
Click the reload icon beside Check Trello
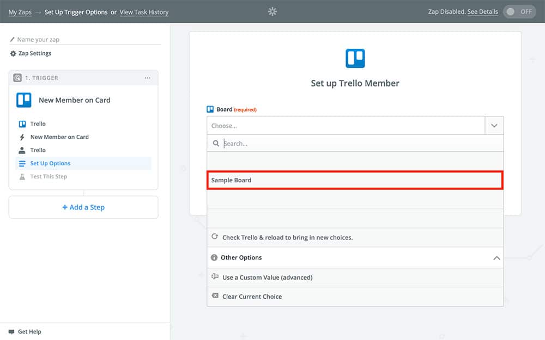[215, 237]
